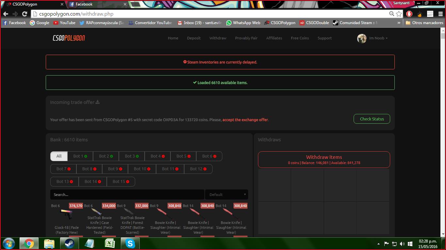The image size is (446, 250).
Task: Filter items by Bot 3
Action: [132, 156]
